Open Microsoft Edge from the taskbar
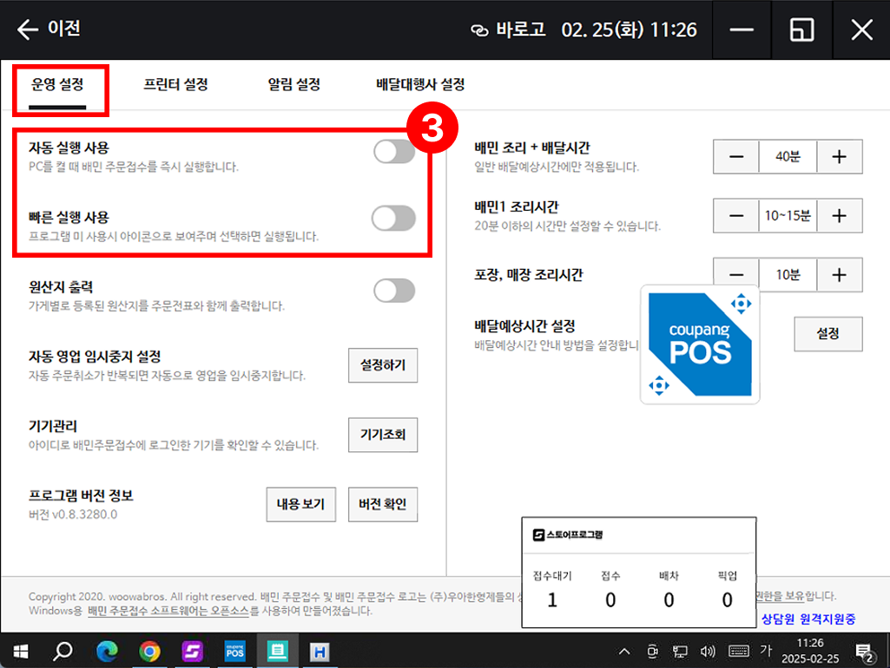890x668 pixels. pos(106,651)
